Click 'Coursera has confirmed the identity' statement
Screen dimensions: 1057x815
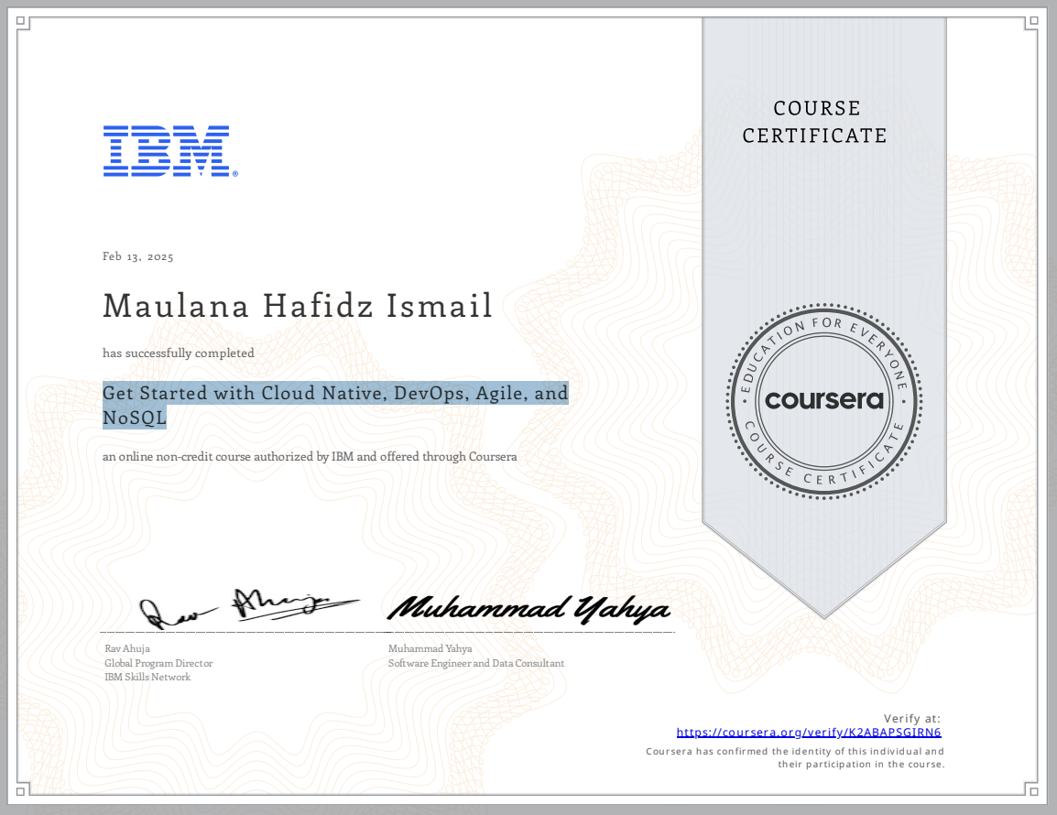[x=795, y=757]
